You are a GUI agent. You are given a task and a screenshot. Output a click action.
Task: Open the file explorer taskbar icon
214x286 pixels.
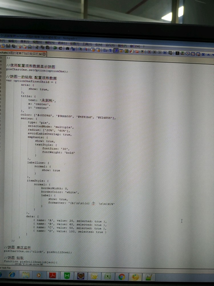pos(26,275)
